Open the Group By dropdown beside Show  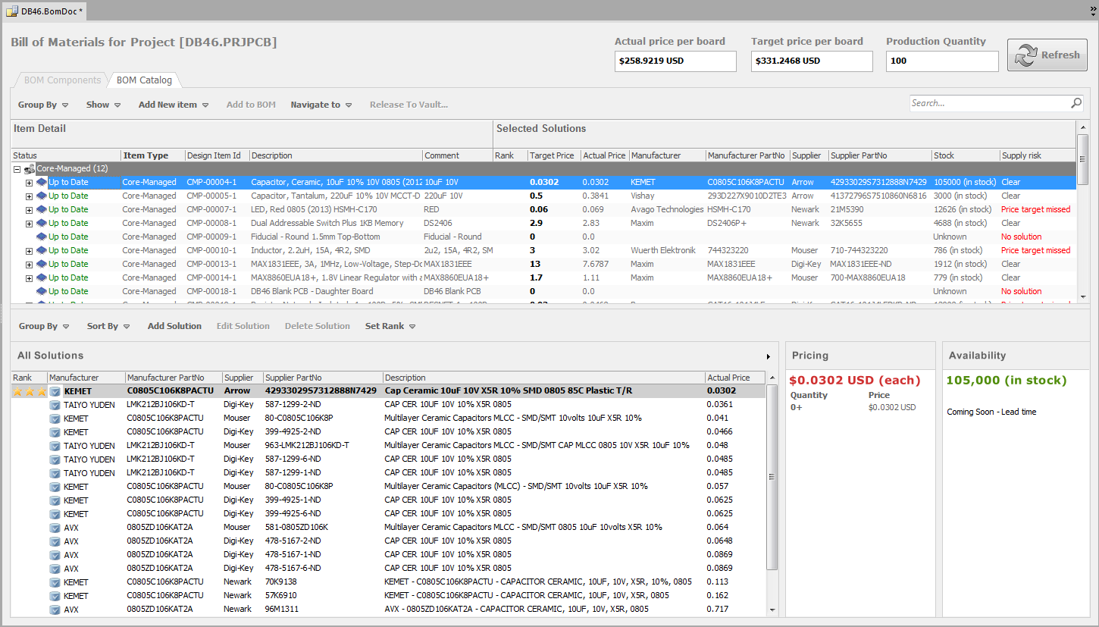43,105
